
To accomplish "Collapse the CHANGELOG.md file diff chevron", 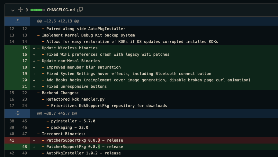I will (x=13, y=10).
